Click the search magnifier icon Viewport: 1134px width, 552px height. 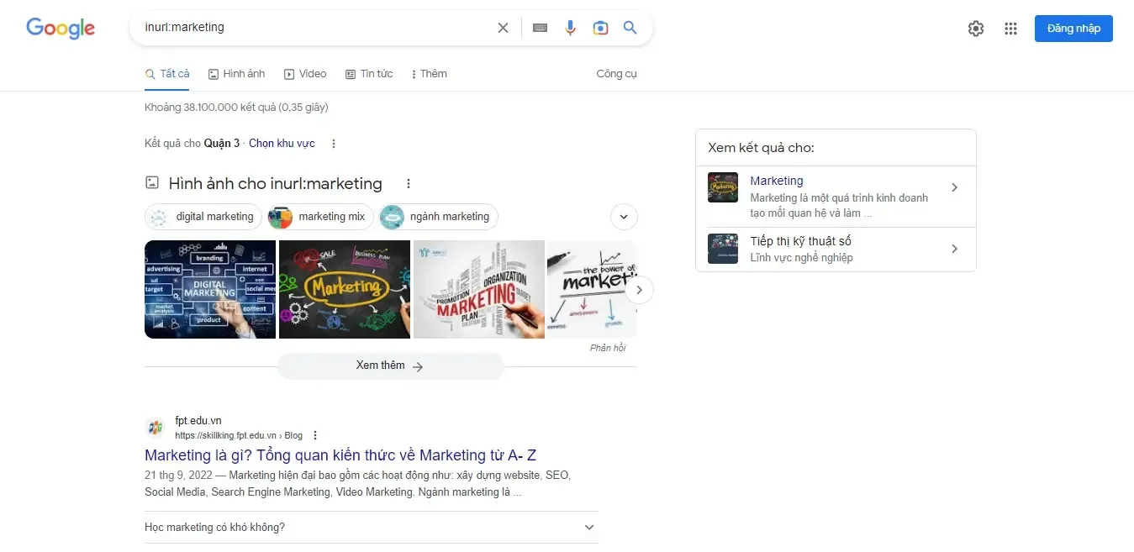tap(630, 27)
